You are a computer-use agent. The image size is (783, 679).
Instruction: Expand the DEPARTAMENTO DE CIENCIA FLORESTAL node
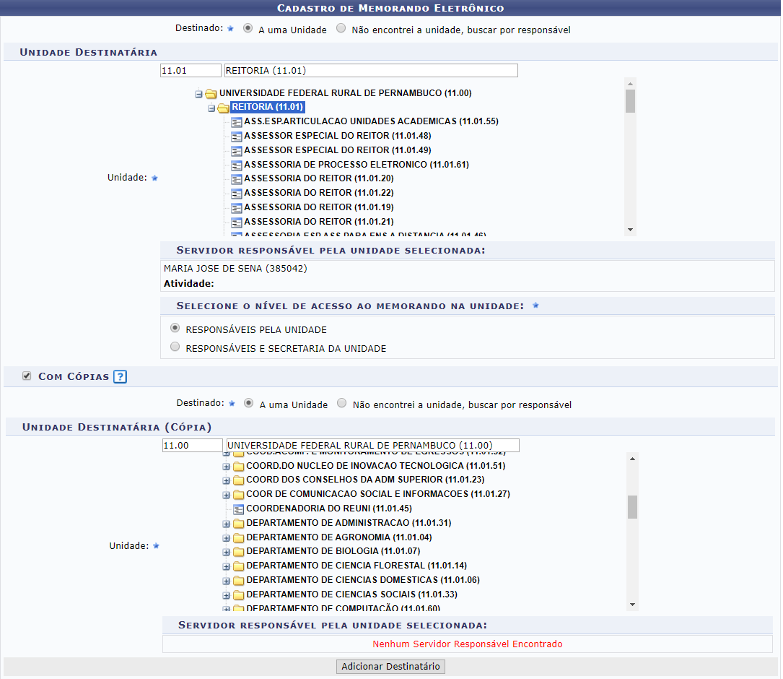[x=227, y=566]
